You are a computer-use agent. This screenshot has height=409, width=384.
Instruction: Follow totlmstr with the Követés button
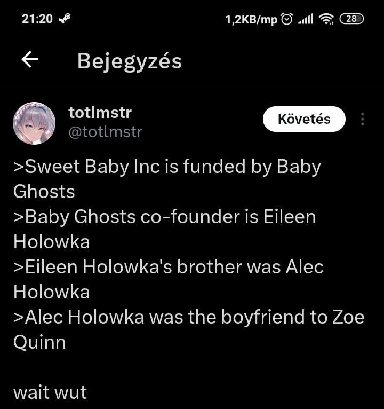(x=304, y=119)
